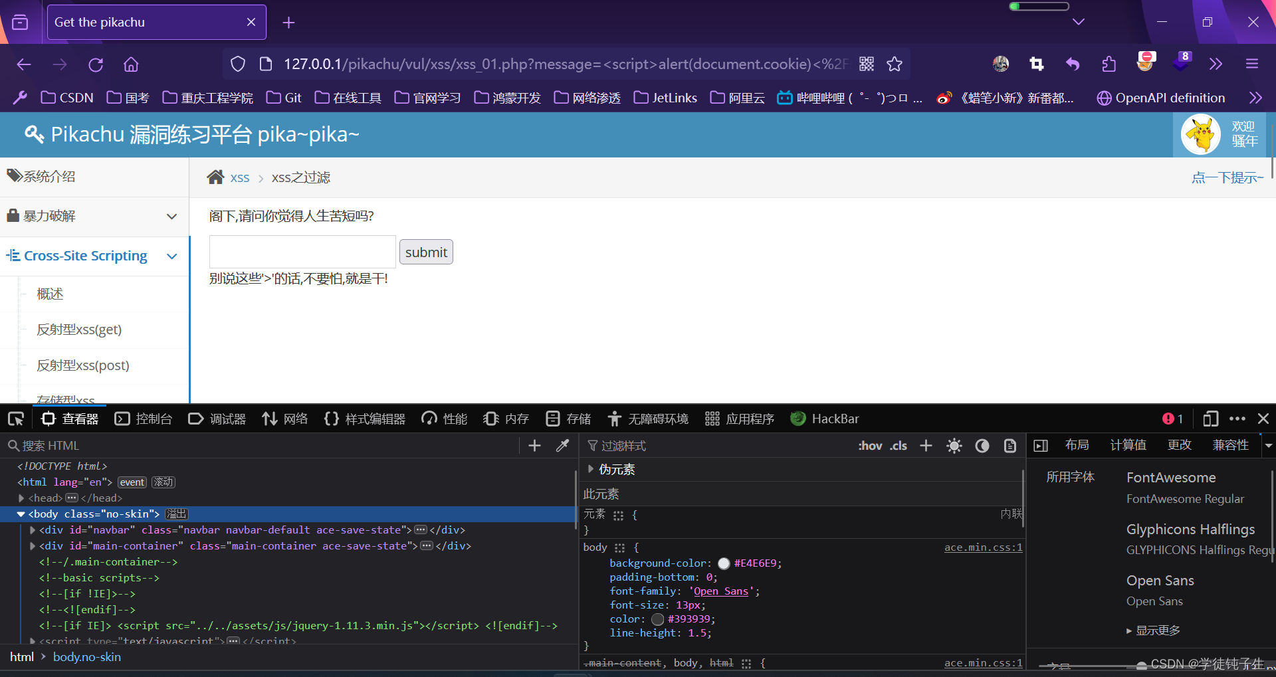Expand 显示更多 fonts list
Viewport: 1276px width, 677px height.
coord(1153,630)
